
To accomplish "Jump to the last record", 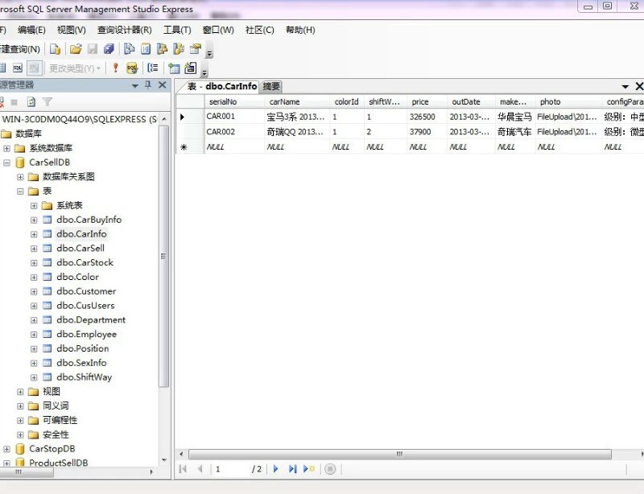I will point(292,468).
